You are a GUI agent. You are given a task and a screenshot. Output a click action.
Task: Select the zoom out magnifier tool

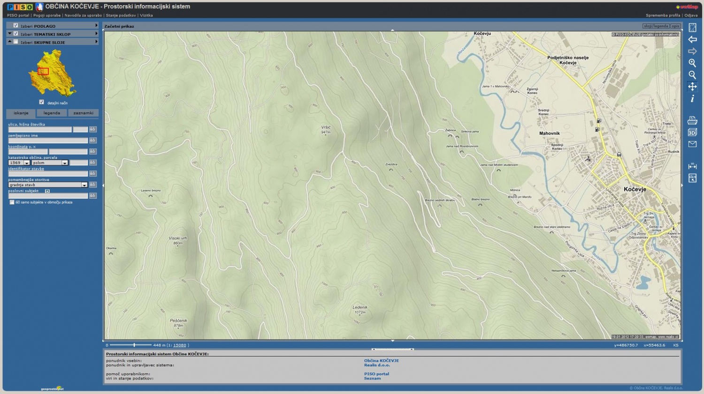tap(692, 74)
